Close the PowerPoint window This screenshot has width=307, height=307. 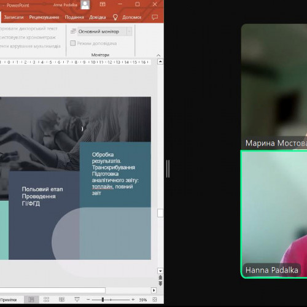tap(155, 4)
